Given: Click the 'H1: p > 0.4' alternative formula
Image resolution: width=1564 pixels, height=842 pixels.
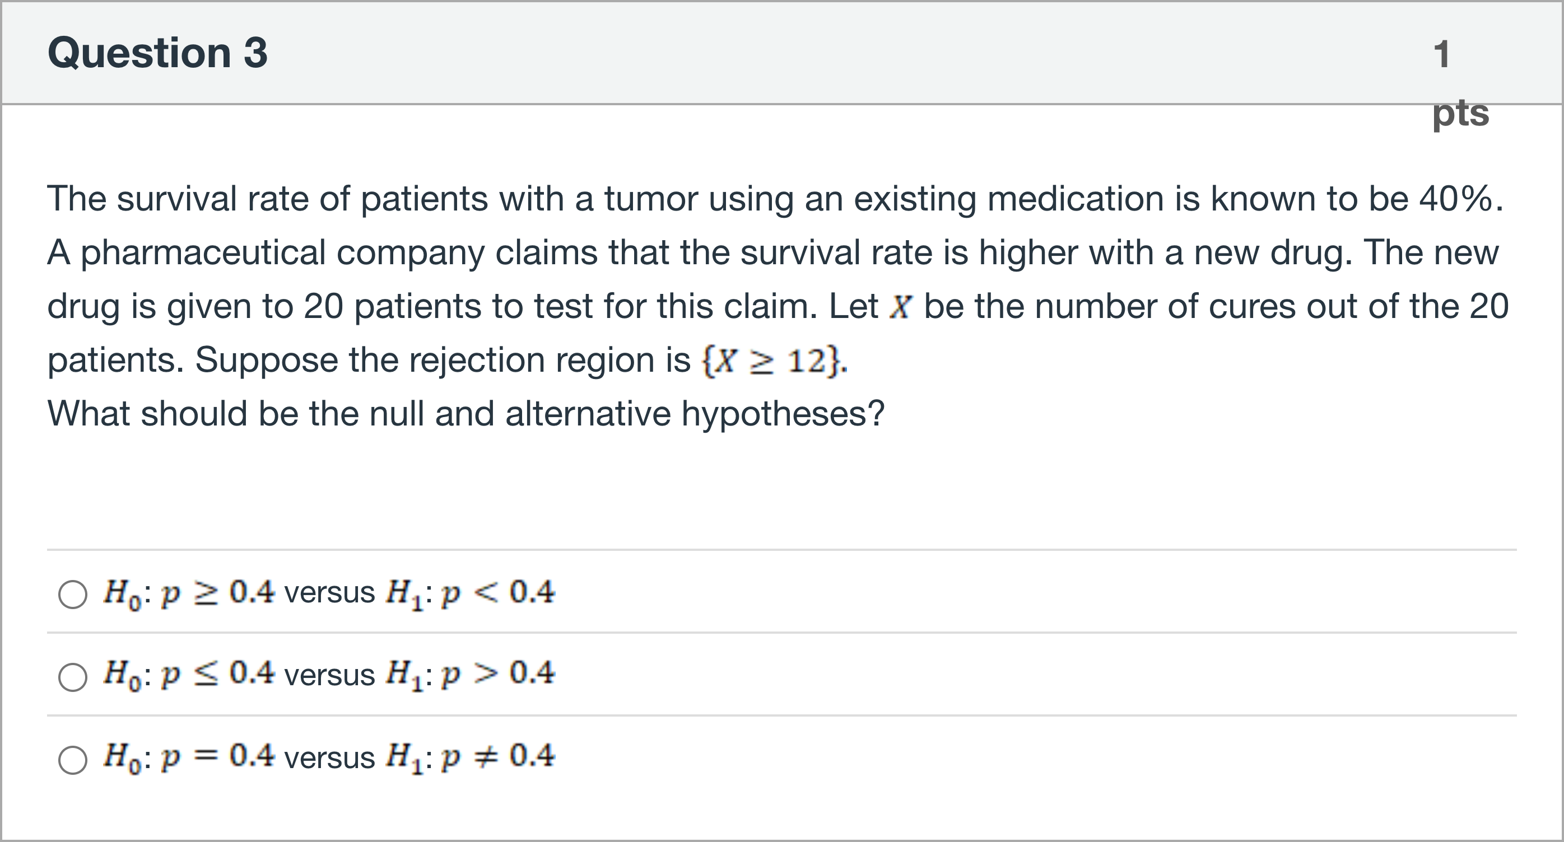Looking at the screenshot, I should pyautogui.click(x=470, y=674).
